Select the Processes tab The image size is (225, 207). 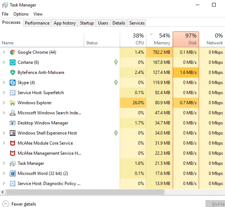(11, 22)
